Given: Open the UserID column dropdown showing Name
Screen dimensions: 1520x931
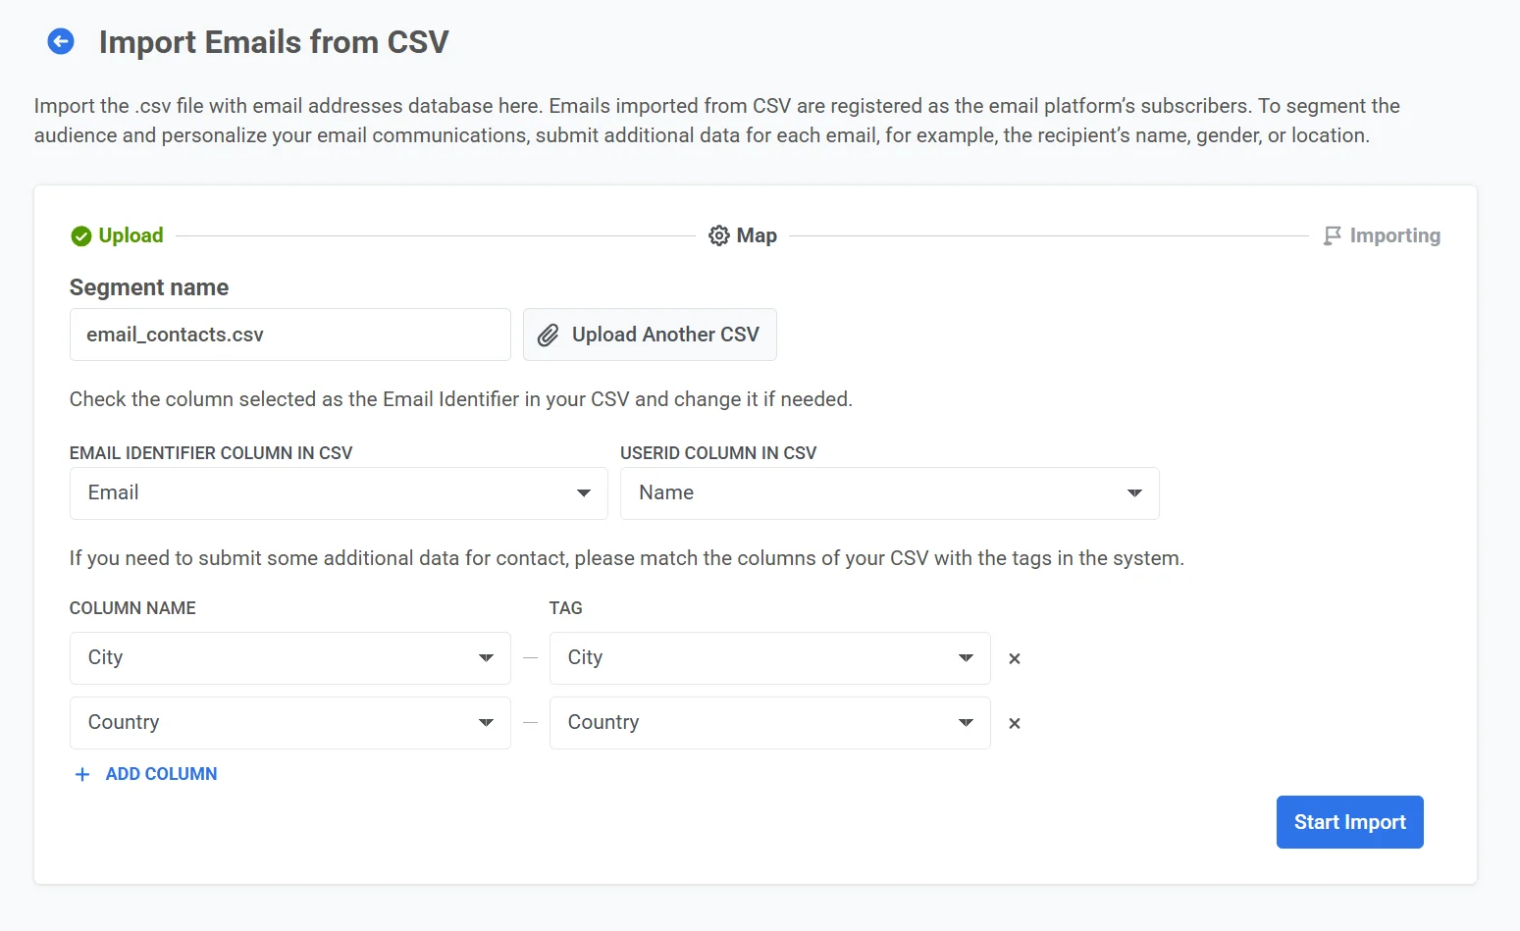Looking at the screenshot, I should [x=1134, y=493].
